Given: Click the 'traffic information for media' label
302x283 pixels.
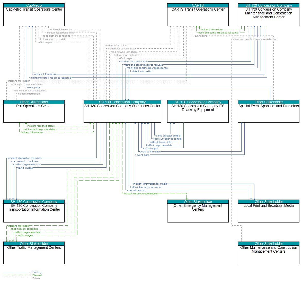Looking at the screenshot, I should [146, 187].
